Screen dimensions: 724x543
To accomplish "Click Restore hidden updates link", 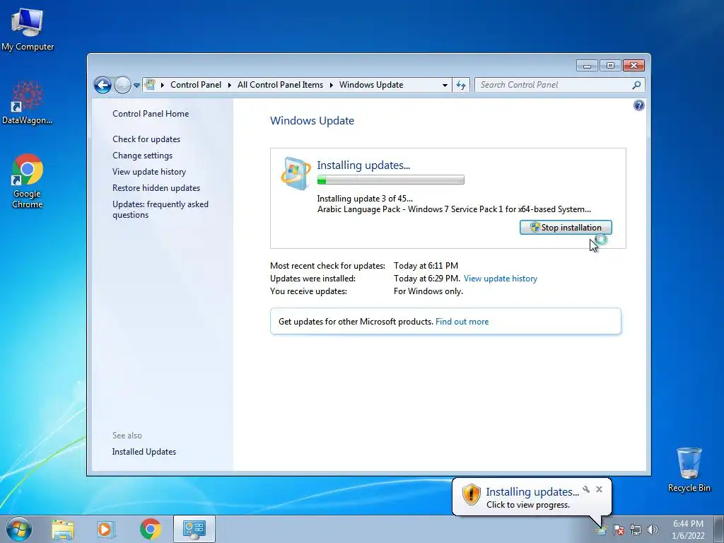I will click(x=156, y=188).
